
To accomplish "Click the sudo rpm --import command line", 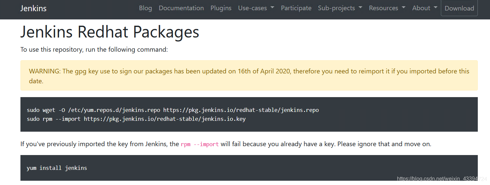I will click(136, 119).
